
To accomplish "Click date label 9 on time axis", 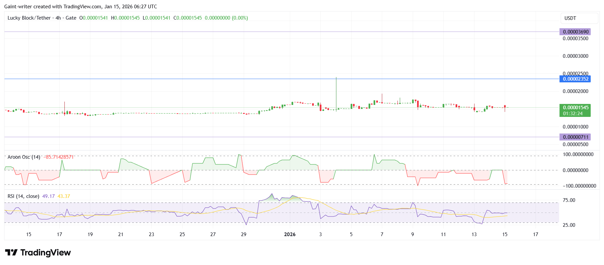I will click(413, 234).
